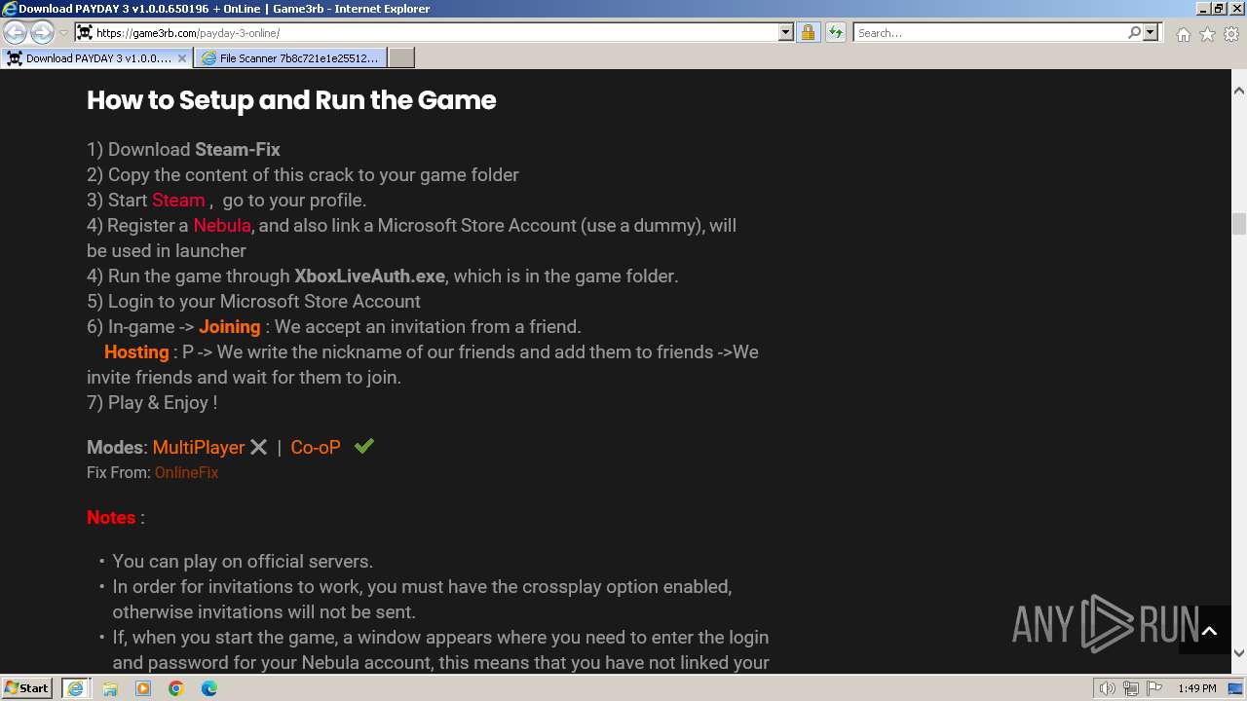The height and width of the screenshot is (701, 1247).
Task: Click the network tray icon
Action: (x=1130, y=688)
